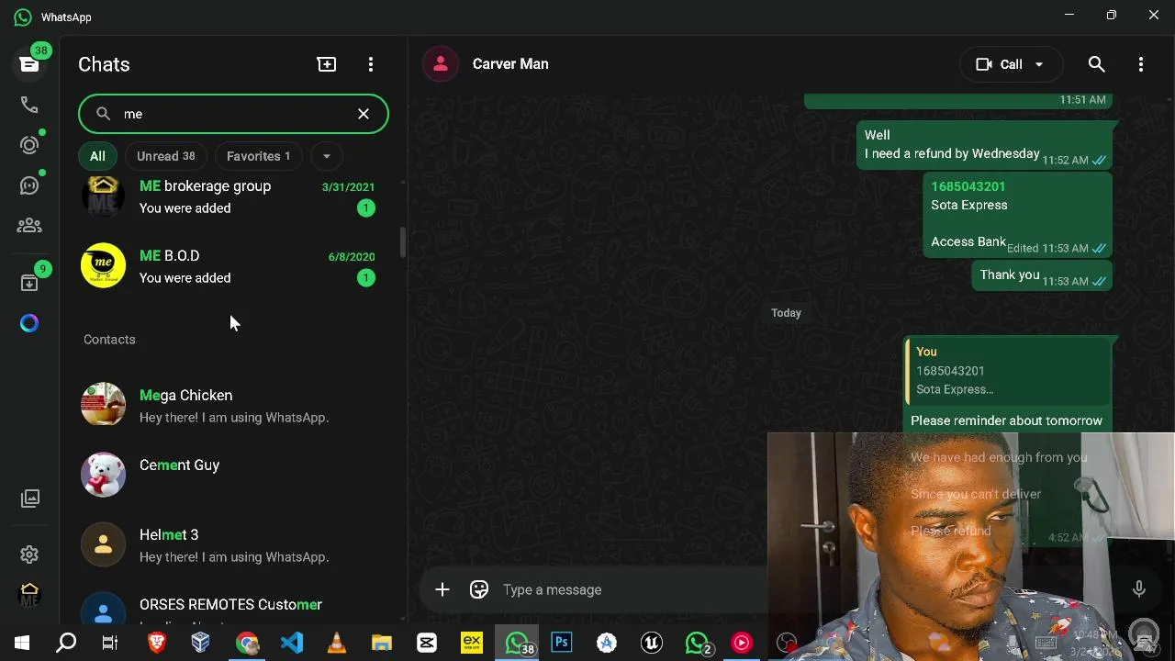The width and height of the screenshot is (1175, 661).
Task: Click message with account number 1685043201
Action: click(1017, 214)
